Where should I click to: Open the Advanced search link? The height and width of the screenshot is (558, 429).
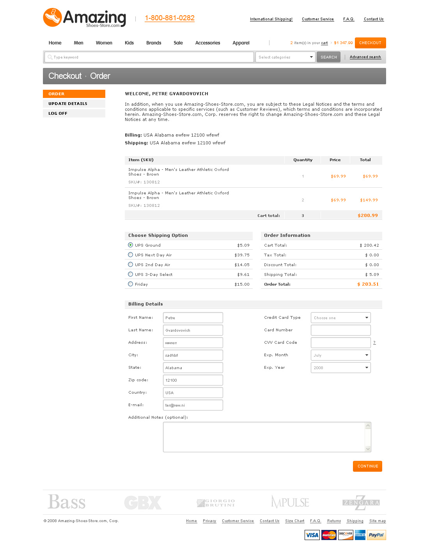tap(365, 57)
